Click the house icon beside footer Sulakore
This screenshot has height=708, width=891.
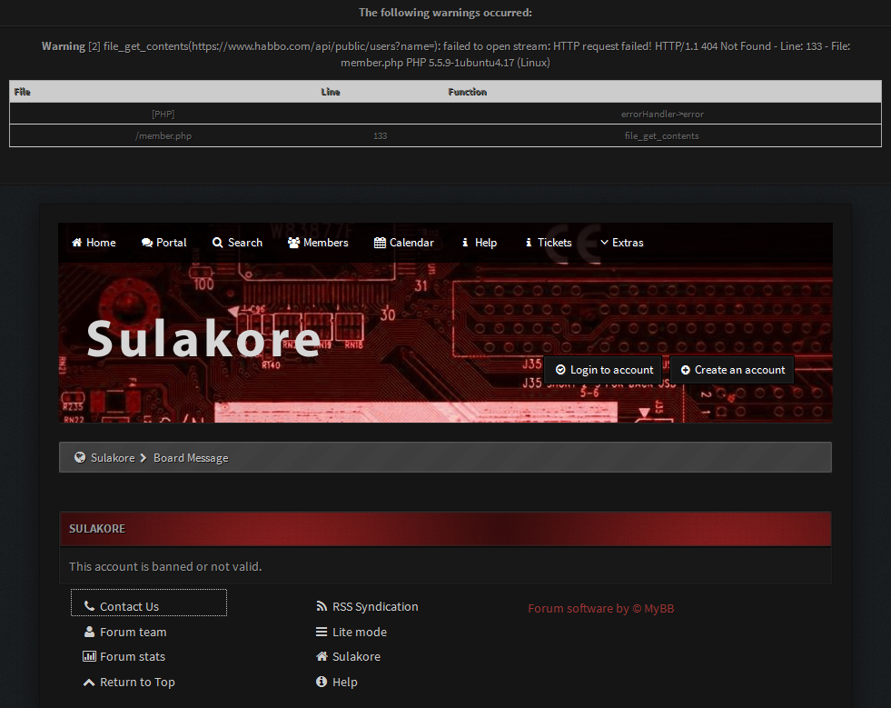322,656
